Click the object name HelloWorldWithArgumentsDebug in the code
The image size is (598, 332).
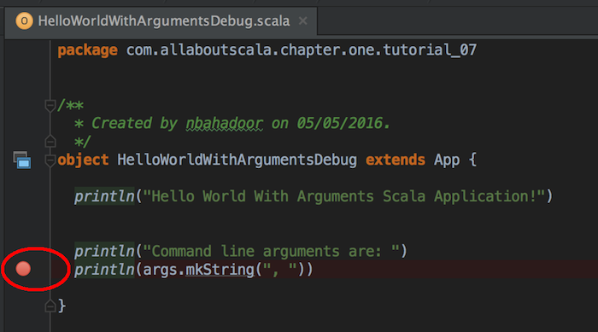point(237,160)
